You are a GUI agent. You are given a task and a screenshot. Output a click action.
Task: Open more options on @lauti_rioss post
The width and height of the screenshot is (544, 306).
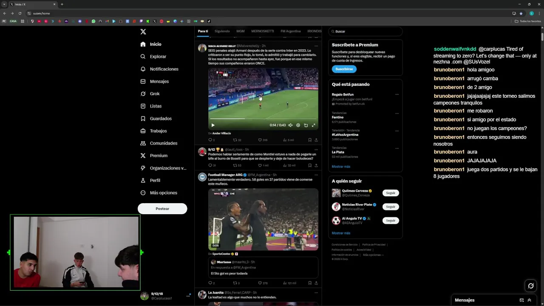[316, 150]
